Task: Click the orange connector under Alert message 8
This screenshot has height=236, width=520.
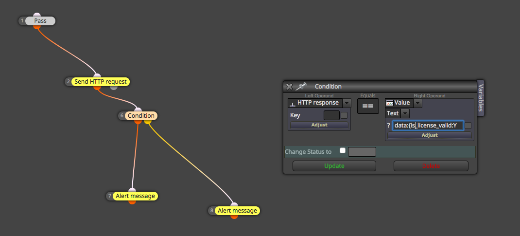Action: [x=234, y=217]
